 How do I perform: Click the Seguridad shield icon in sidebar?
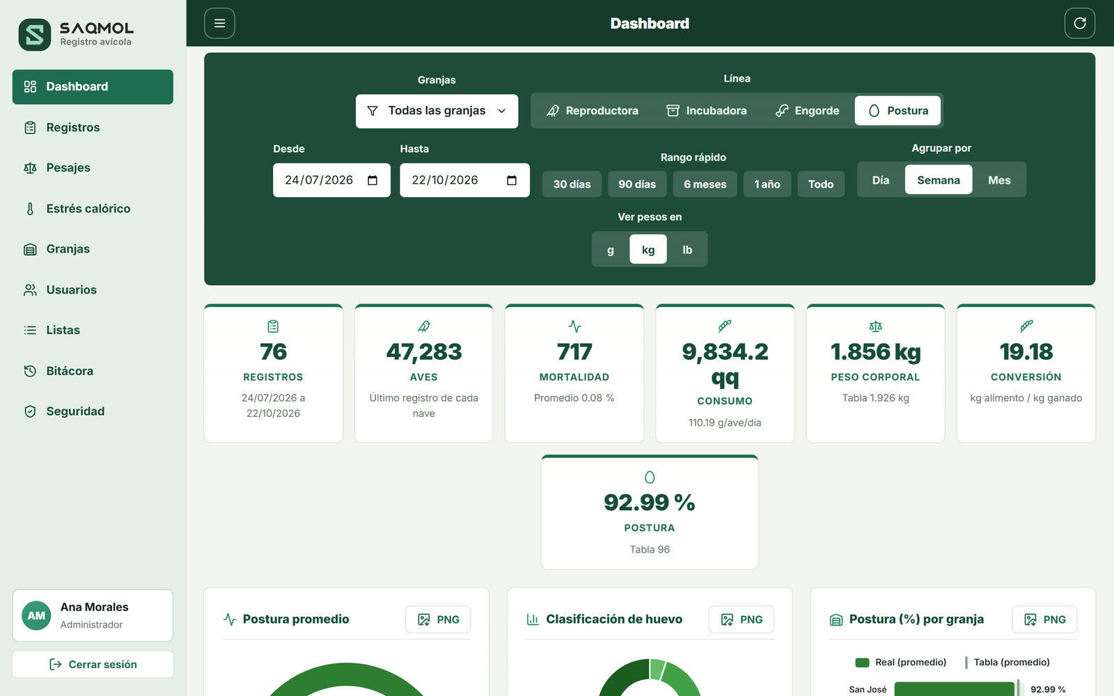30,411
